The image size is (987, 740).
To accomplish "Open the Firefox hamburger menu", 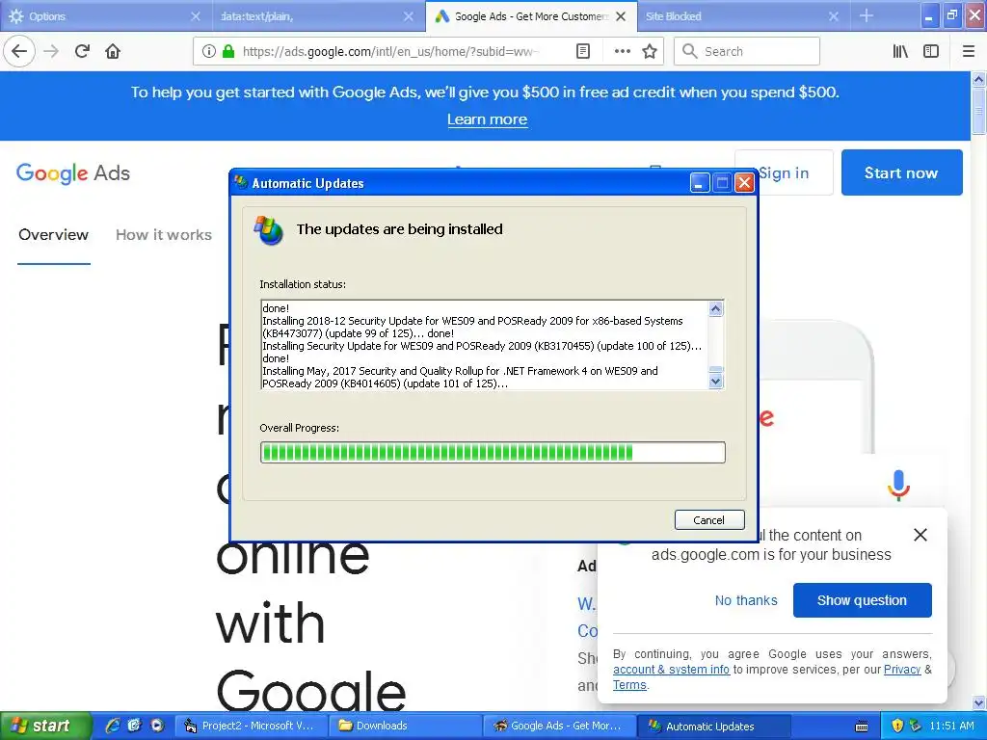I will click(969, 51).
